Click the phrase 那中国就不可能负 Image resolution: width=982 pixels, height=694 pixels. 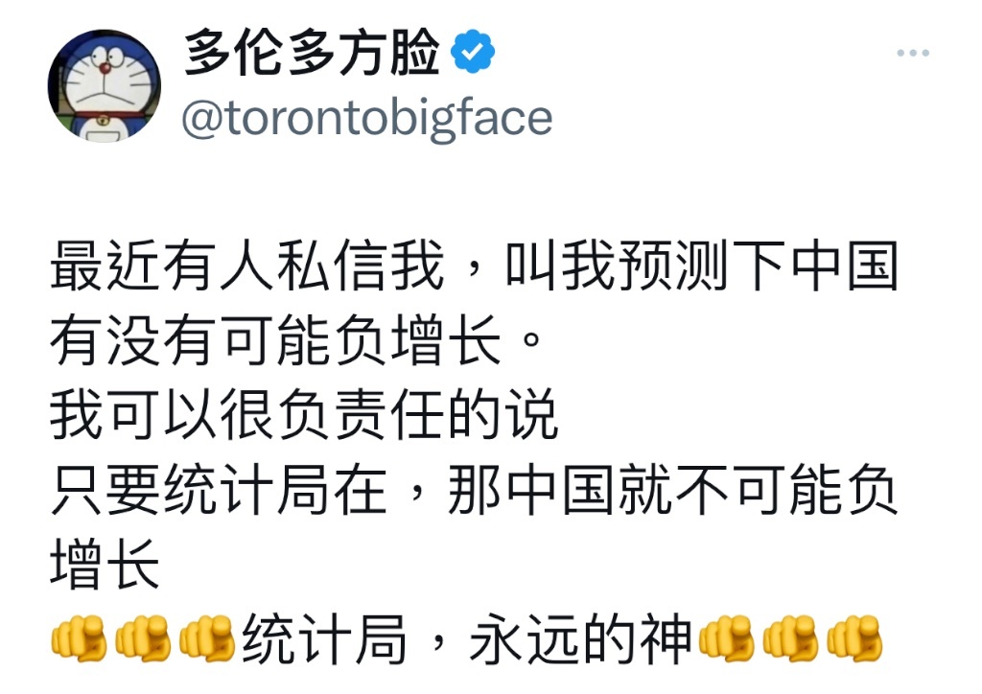[x=673, y=490]
